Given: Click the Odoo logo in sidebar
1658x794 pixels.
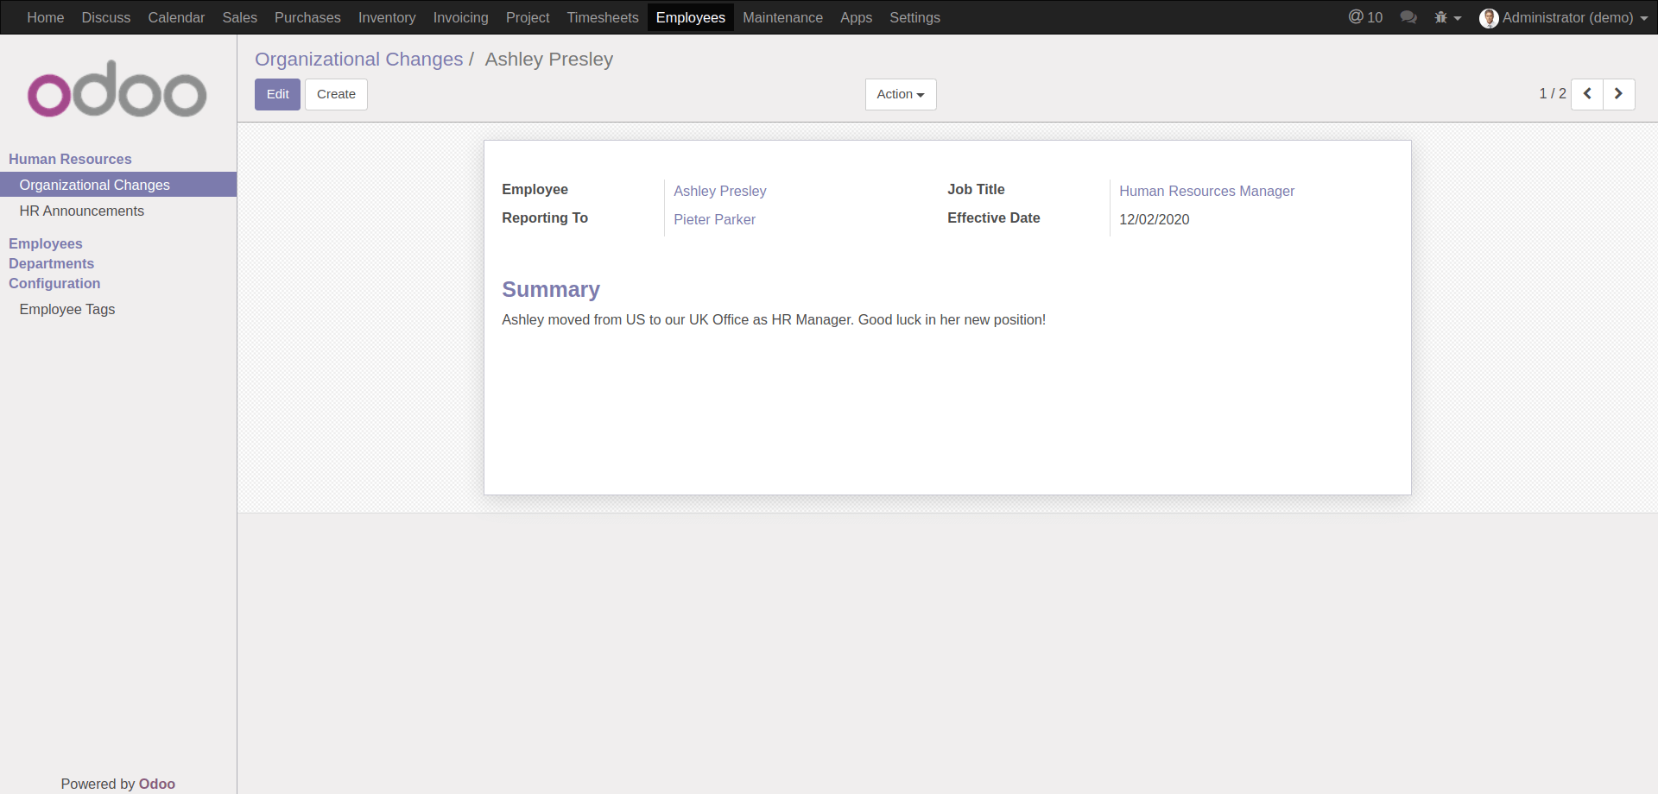Looking at the screenshot, I should pyautogui.click(x=117, y=89).
